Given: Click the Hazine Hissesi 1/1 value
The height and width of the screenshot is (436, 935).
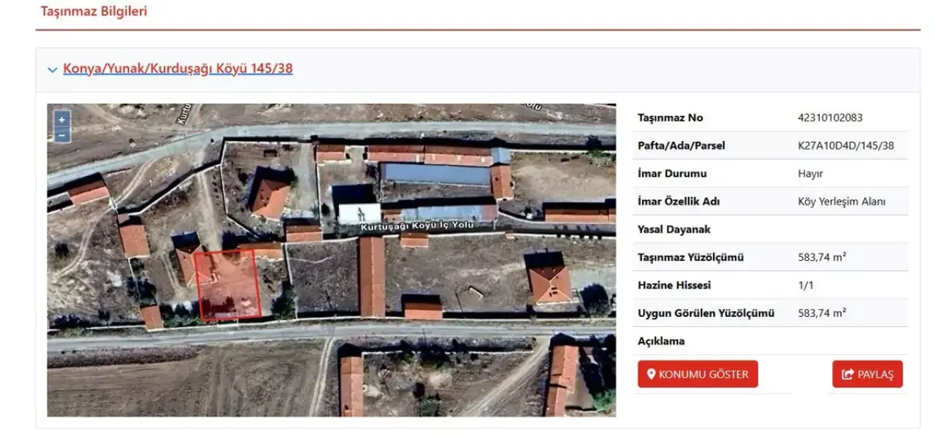Looking at the screenshot, I should 806,285.
